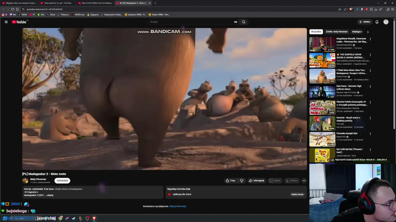Click the search magnifier button
The image size is (396, 222).
pos(243,22)
